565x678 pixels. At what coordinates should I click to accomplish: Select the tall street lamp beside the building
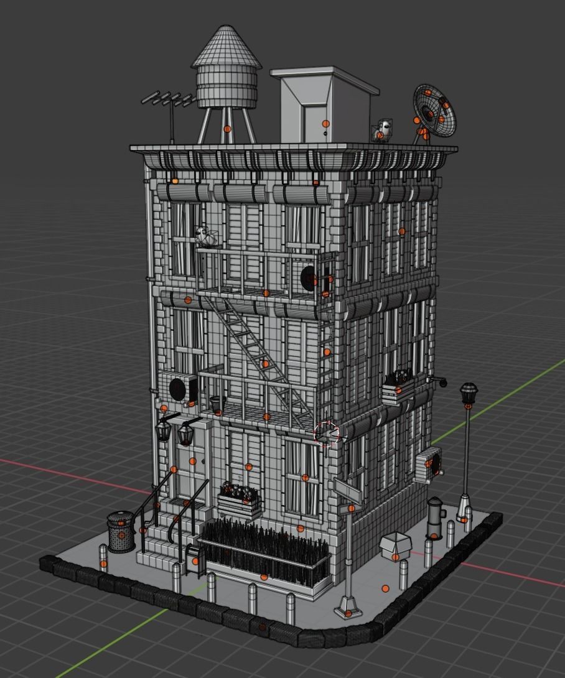(466, 452)
